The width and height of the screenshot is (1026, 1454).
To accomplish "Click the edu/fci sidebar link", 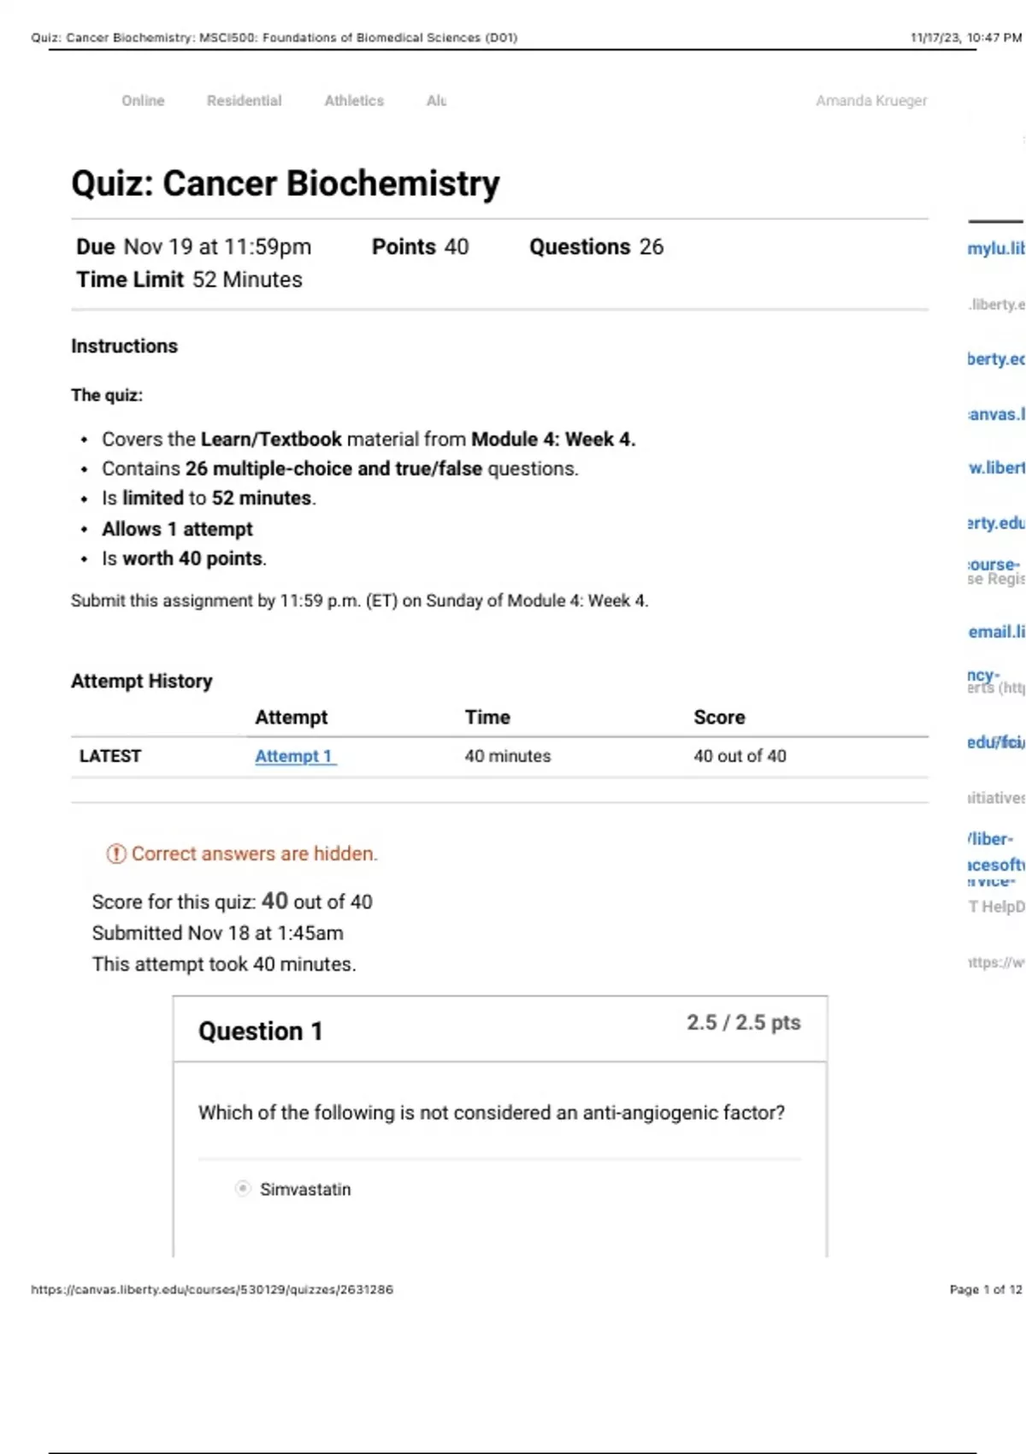I will [x=995, y=742].
